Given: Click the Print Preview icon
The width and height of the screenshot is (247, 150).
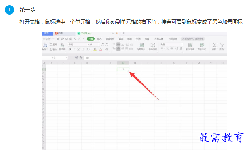Looking at the screenshot, I should (x=70, y=39).
